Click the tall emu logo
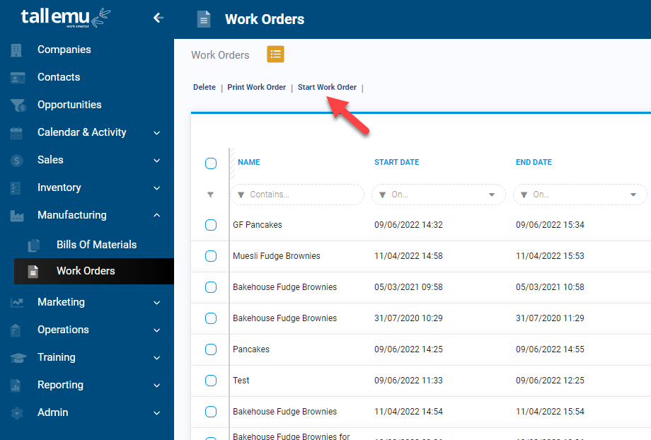 click(x=66, y=18)
